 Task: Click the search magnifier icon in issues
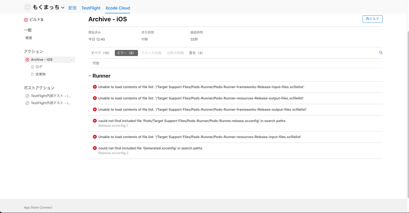(381, 53)
